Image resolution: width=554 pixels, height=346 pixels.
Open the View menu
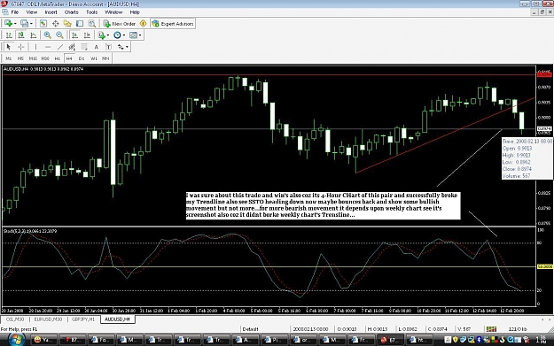click(x=31, y=12)
